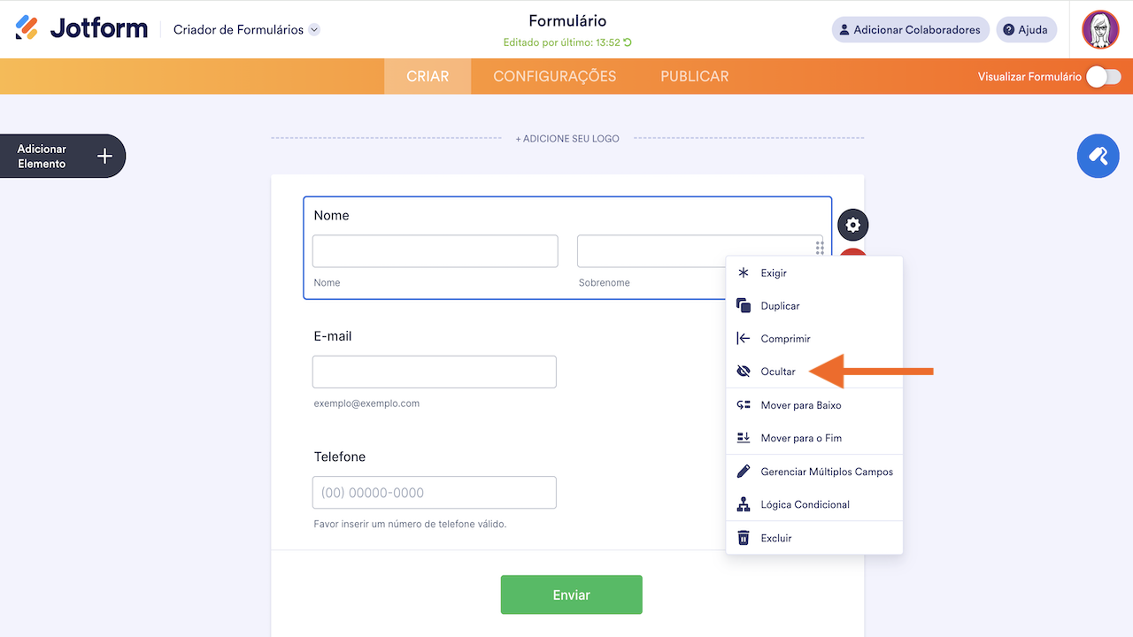Click the drag handle dots on Nome field
Screen dimensions: 1133x637
click(821, 248)
